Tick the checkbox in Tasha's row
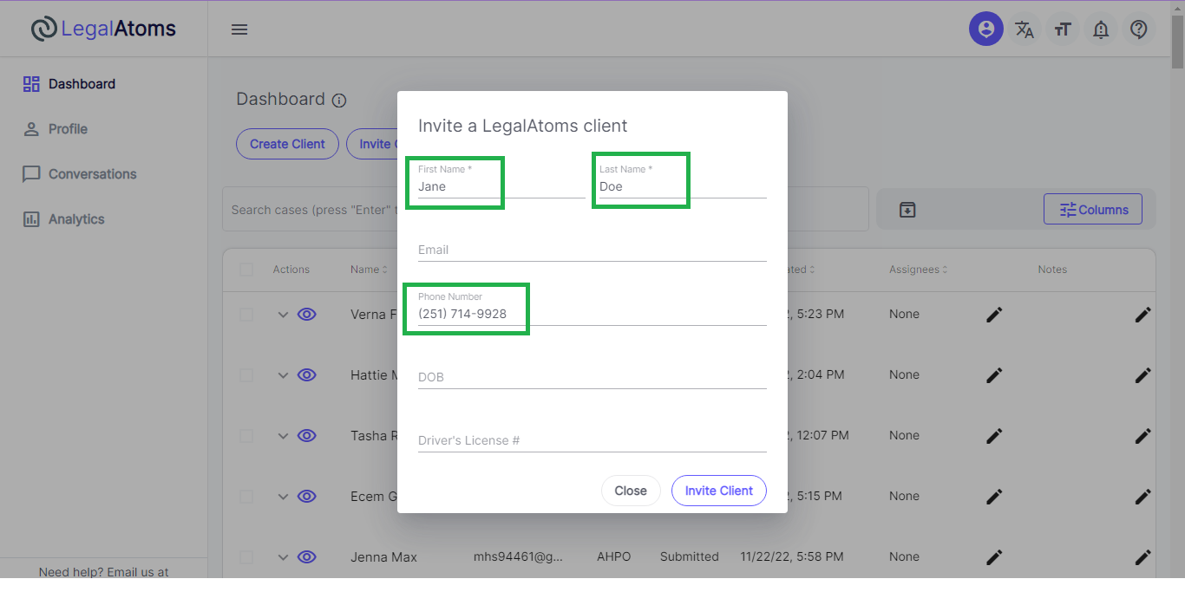Viewport: 1185px width, 605px height. point(246,436)
